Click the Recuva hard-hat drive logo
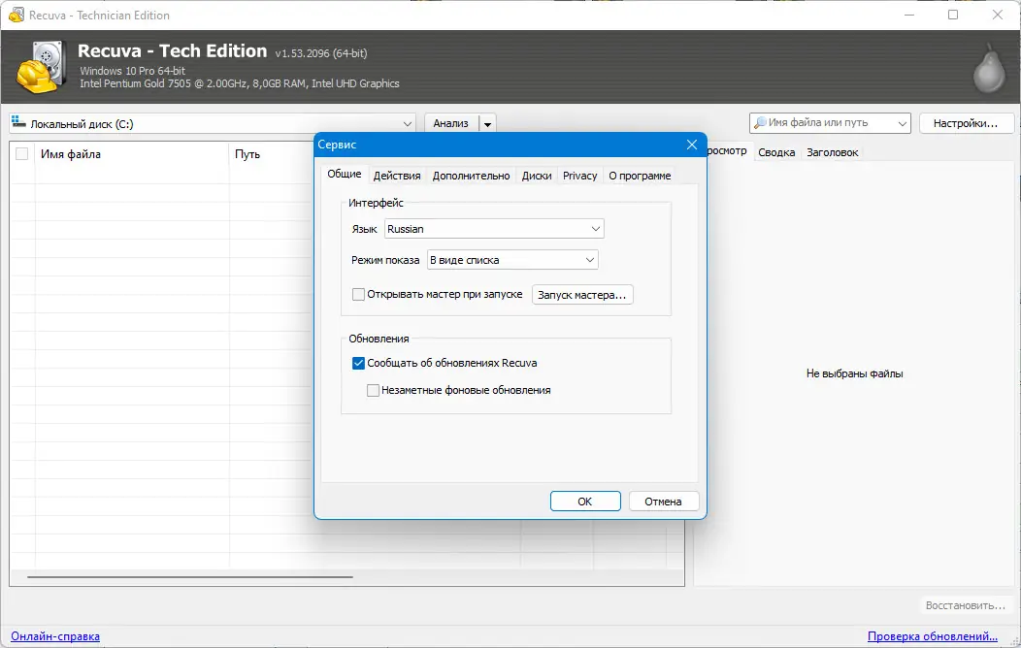Screen dimensions: 1021x648 click(x=42, y=66)
